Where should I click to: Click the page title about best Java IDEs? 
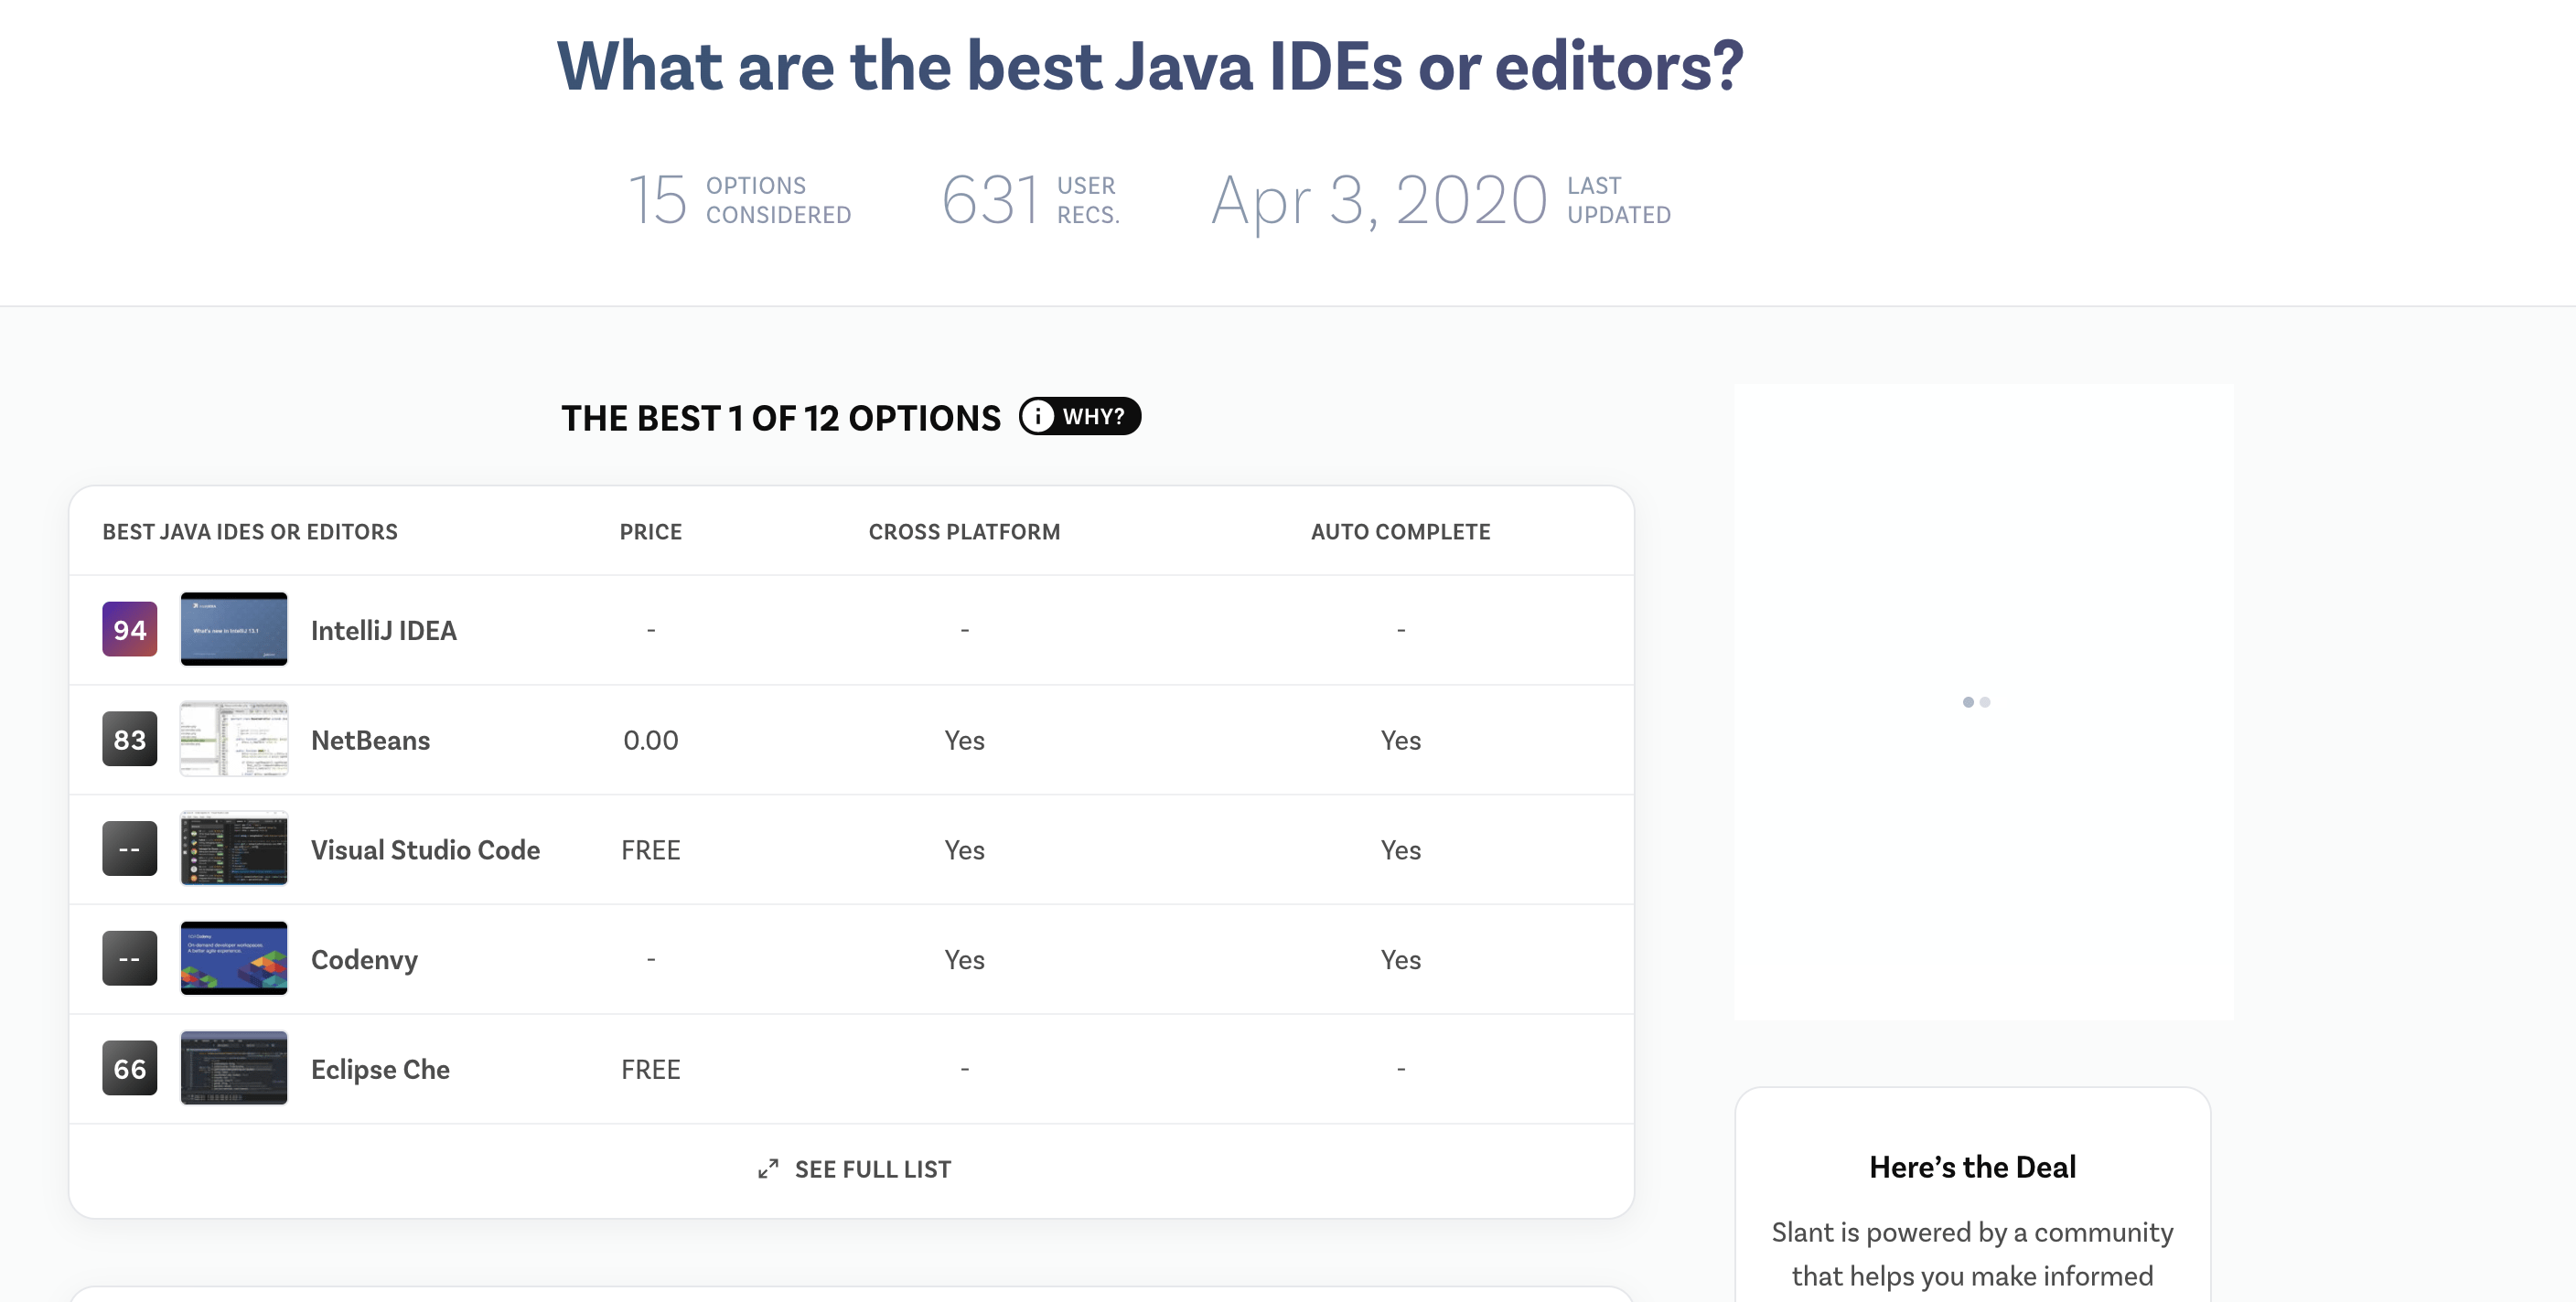(x=1150, y=66)
